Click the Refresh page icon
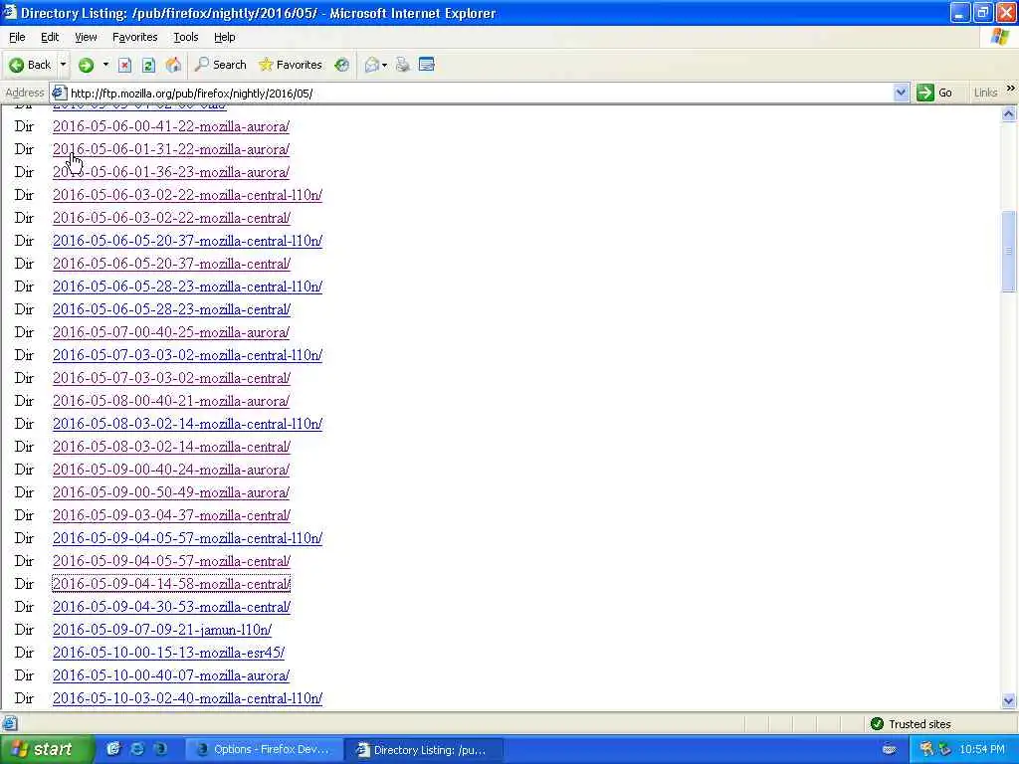The height and width of the screenshot is (764, 1019). point(148,65)
